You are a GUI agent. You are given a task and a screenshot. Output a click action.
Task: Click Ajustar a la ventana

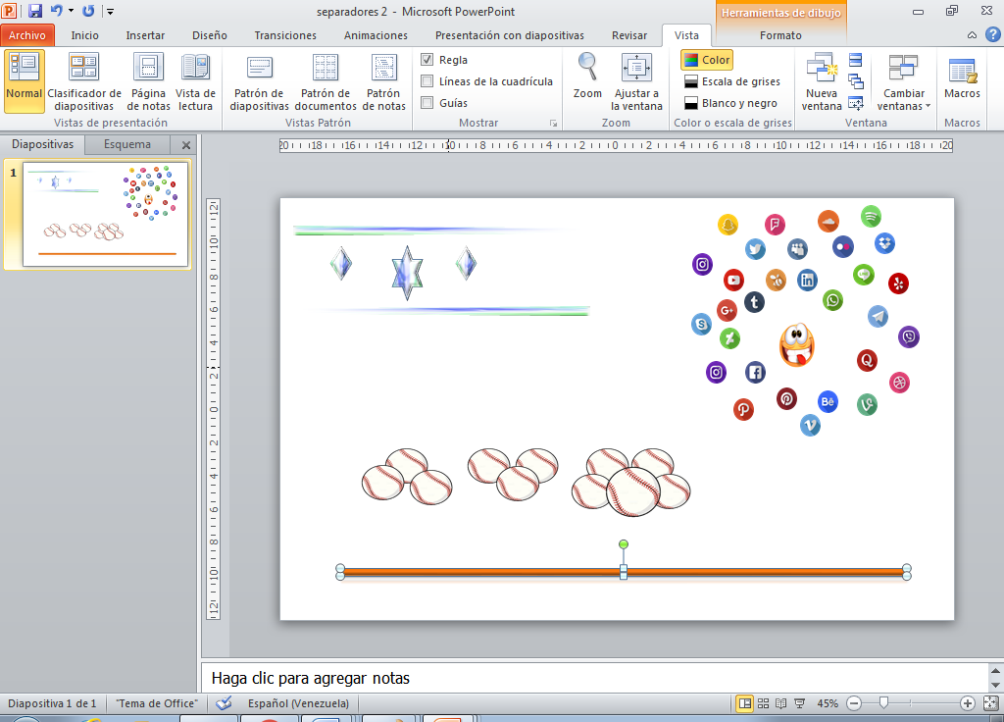[x=636, y=81]
